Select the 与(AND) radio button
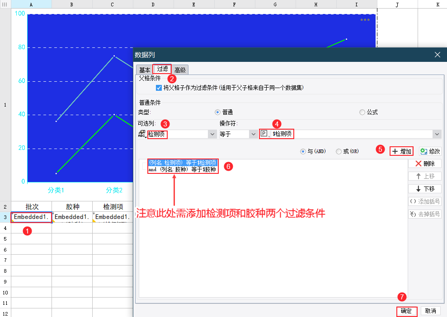 pos(303,152)
